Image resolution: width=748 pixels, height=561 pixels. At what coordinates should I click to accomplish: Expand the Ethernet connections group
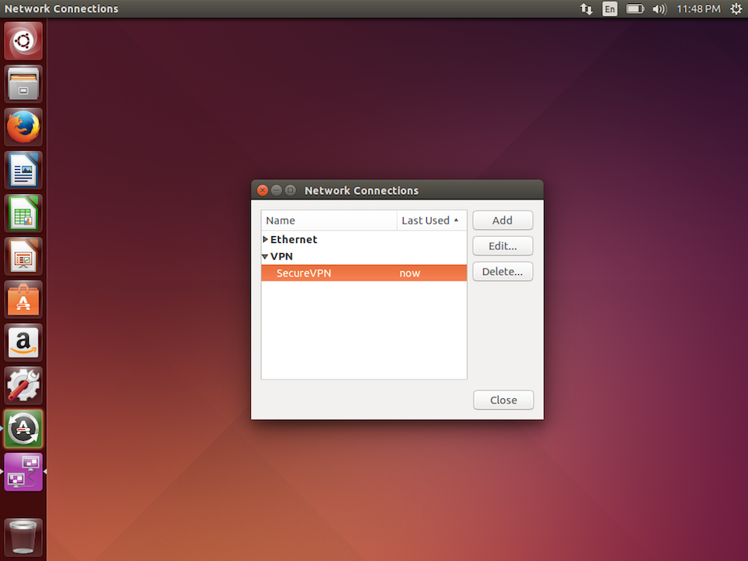(x=266, y=240)
